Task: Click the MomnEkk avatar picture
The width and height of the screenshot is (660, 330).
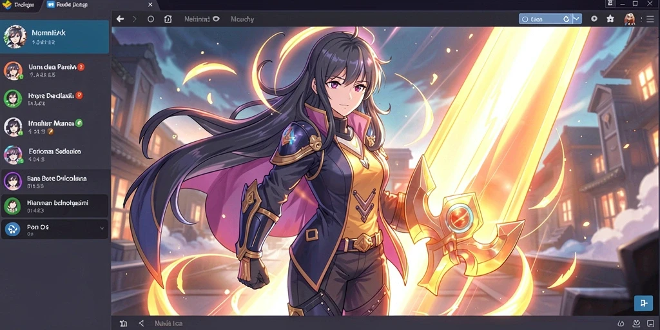Action: (x=15, y=36)
